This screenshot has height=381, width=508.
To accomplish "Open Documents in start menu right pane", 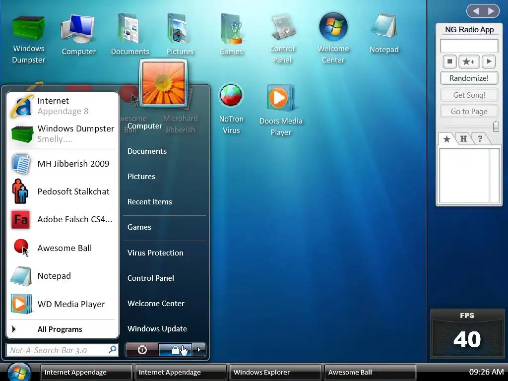I will tap(147, 151).
